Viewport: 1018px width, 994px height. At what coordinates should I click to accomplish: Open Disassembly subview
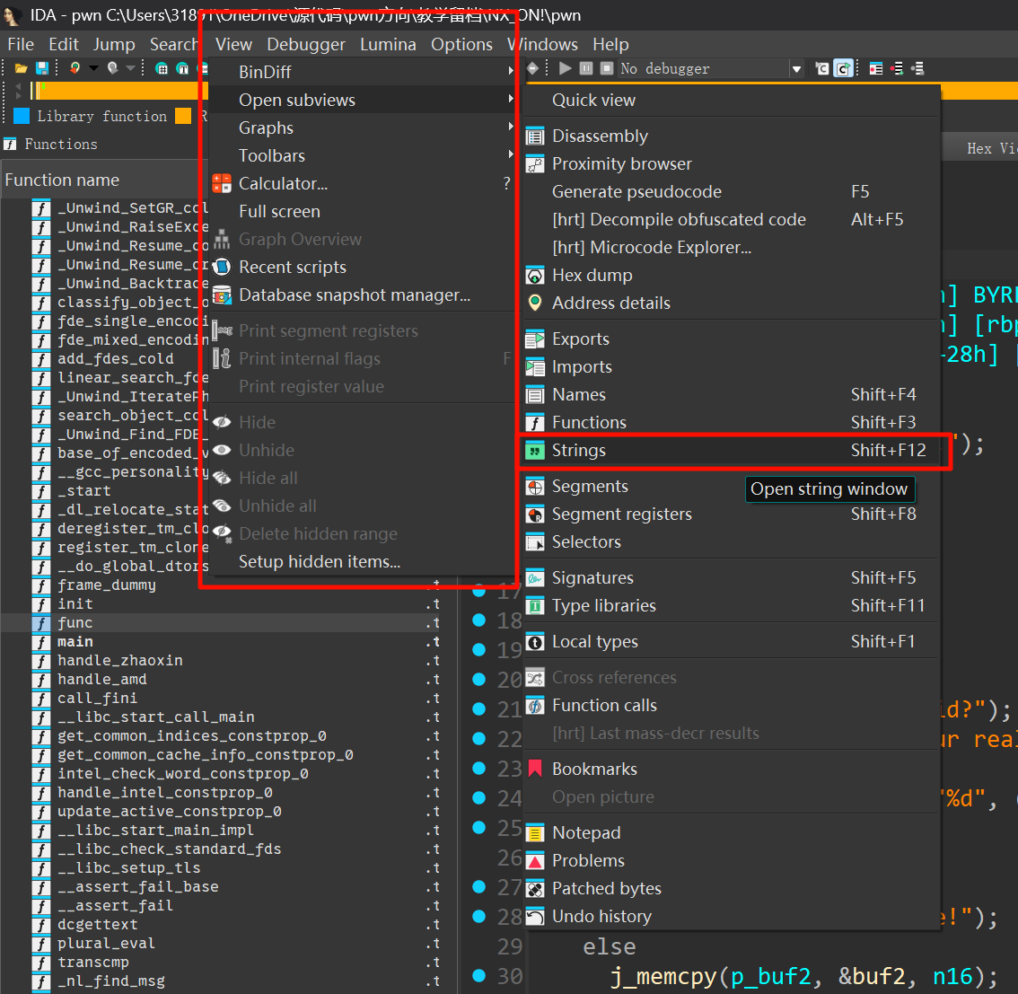tap(732, 136)
